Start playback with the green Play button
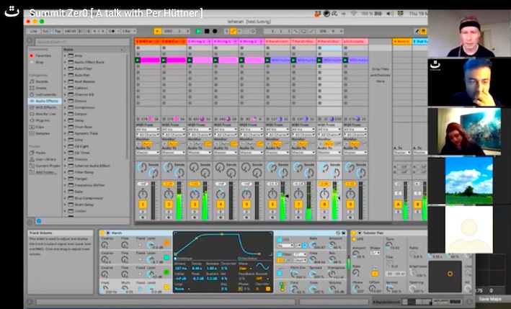 pos(198,31)
